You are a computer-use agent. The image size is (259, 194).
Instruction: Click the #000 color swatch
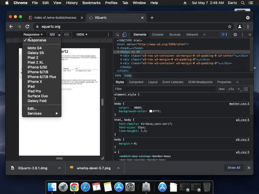tap(132, 108)
